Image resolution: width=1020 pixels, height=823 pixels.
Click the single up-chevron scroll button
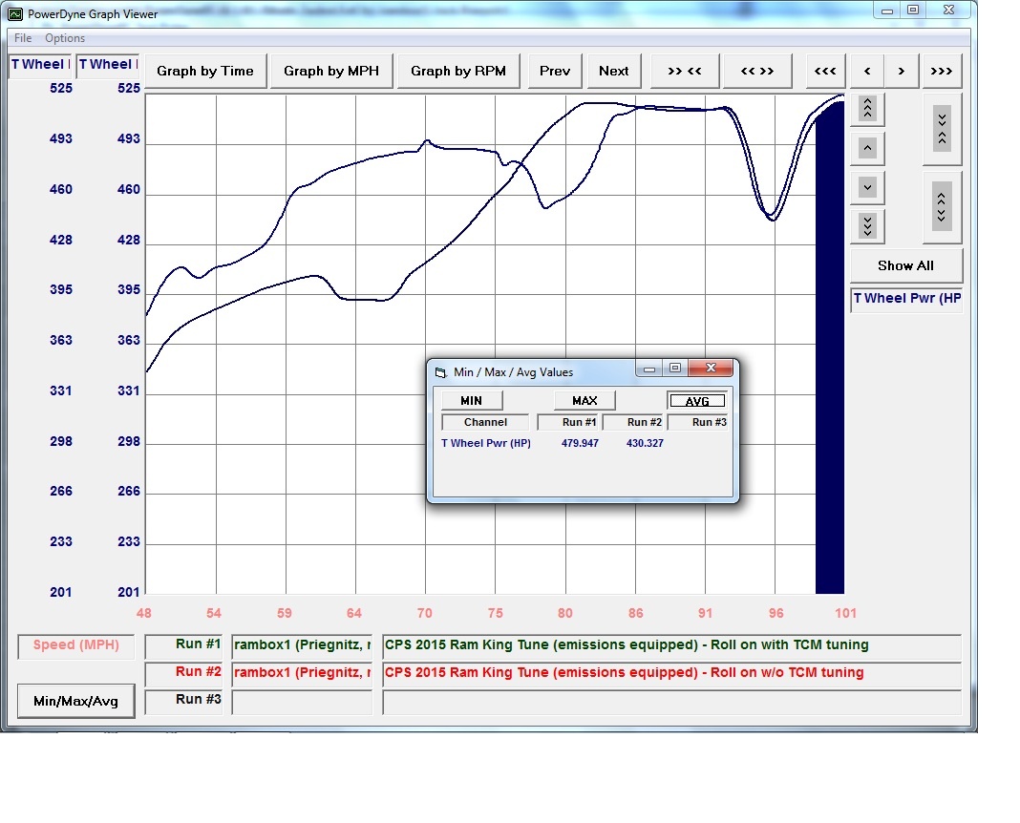coord(867,148)
